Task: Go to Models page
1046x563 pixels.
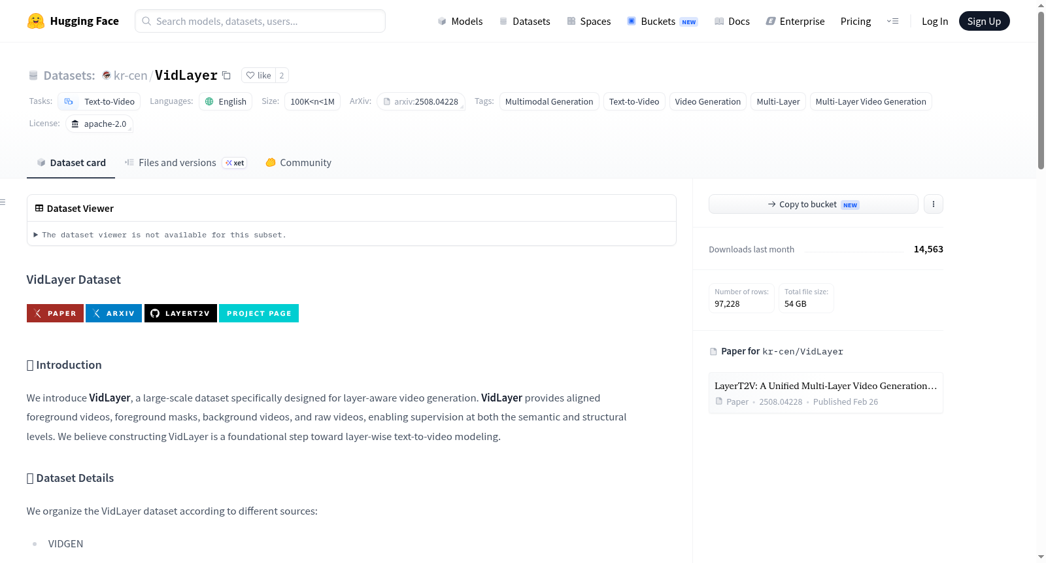Action: tap(460, 22)
